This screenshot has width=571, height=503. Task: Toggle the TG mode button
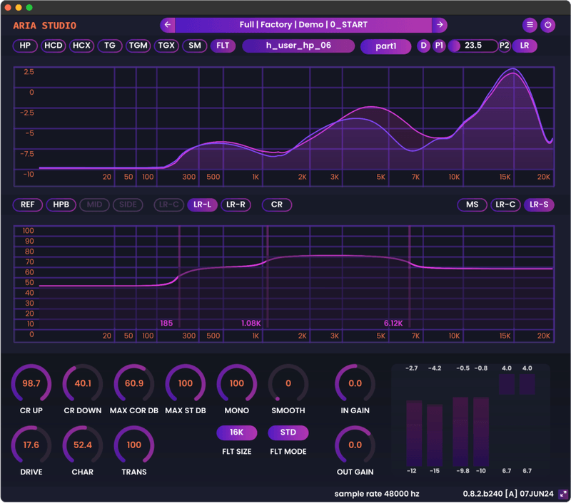click(x=110, y=46)
